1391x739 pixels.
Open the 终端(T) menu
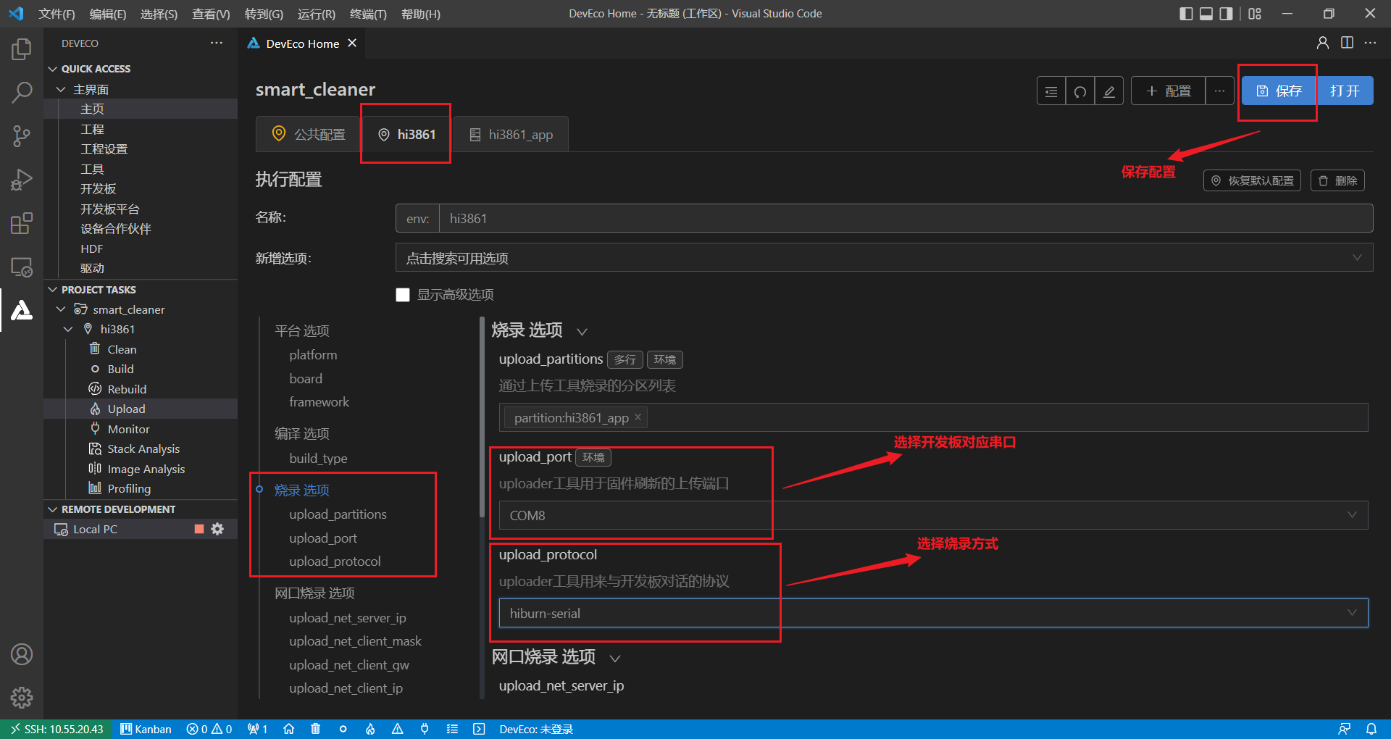[368, 14]
